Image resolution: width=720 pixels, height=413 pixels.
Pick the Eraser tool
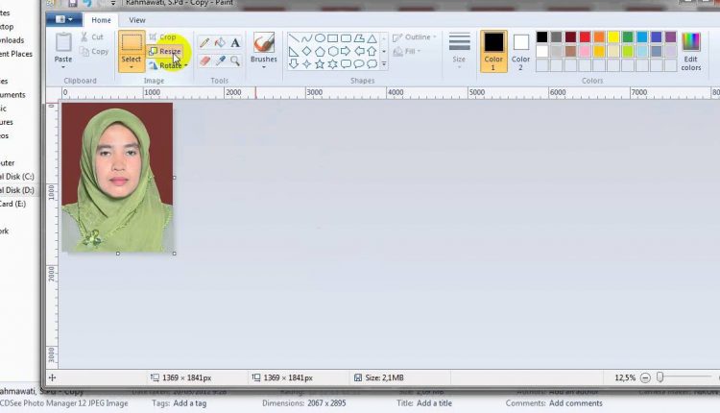(x=204, y=61)
